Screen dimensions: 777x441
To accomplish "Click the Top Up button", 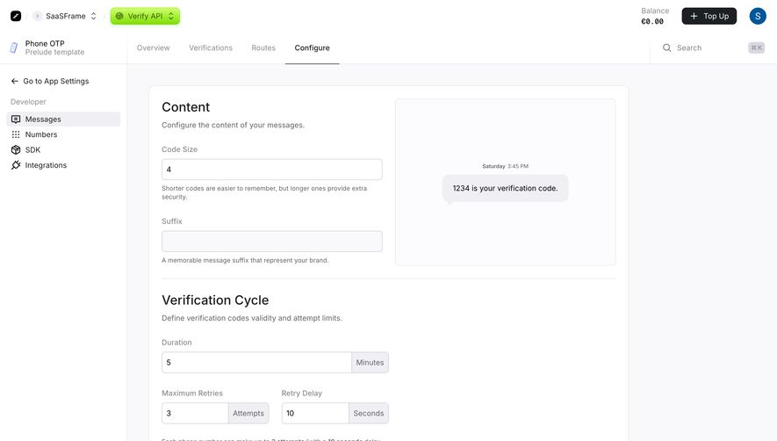I will click(x=709, y=16).
